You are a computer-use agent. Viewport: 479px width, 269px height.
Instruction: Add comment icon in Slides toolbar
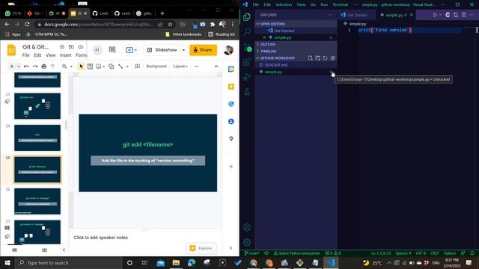(138, 67)
